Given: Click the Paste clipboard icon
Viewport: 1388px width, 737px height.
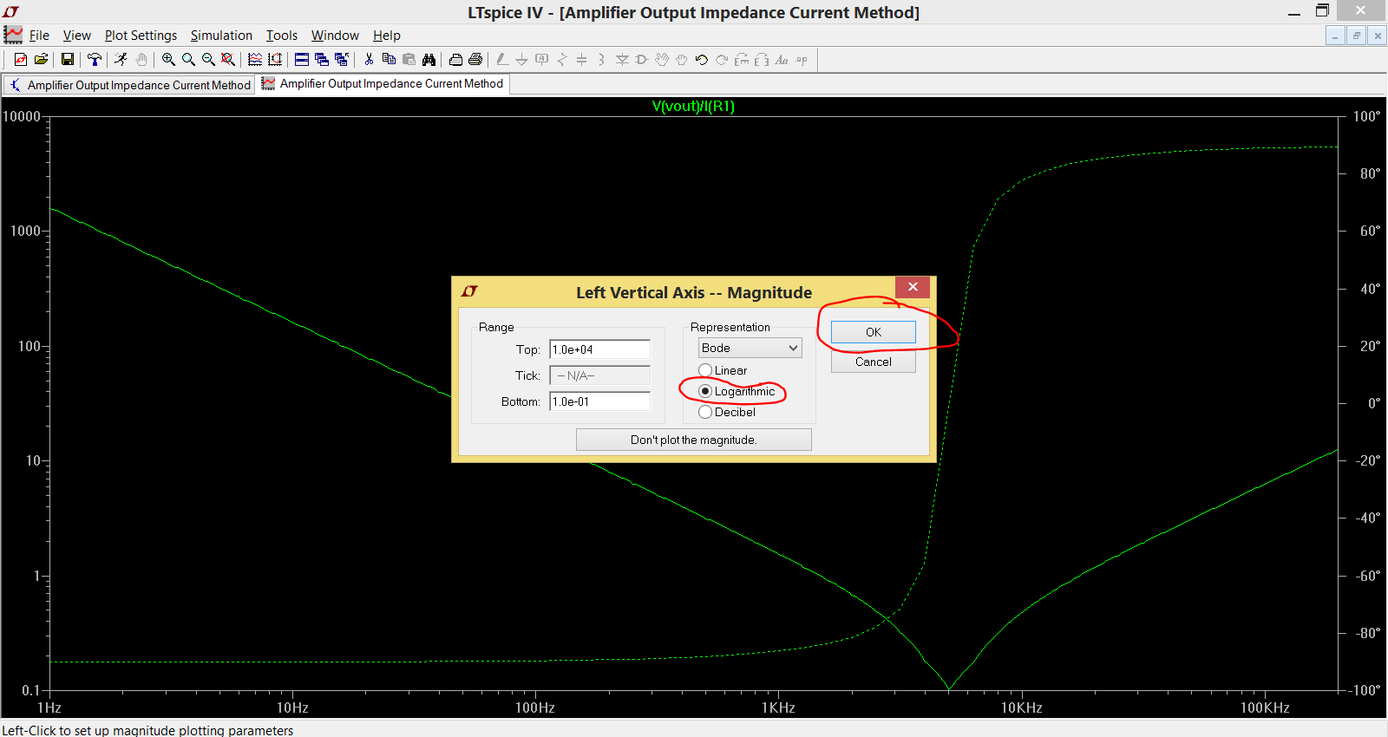Looking at the screenshot, I should (x=409, y=60).
